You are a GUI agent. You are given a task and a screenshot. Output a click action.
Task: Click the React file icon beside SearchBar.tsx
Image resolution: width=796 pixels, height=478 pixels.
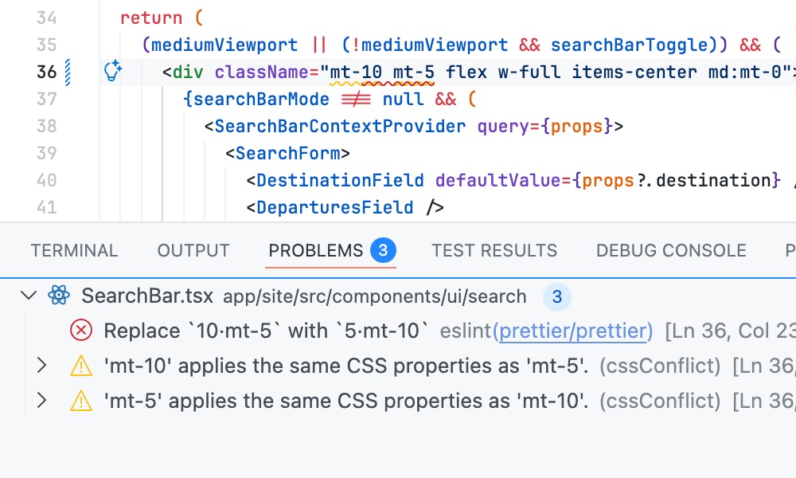(x=57, y=296)
